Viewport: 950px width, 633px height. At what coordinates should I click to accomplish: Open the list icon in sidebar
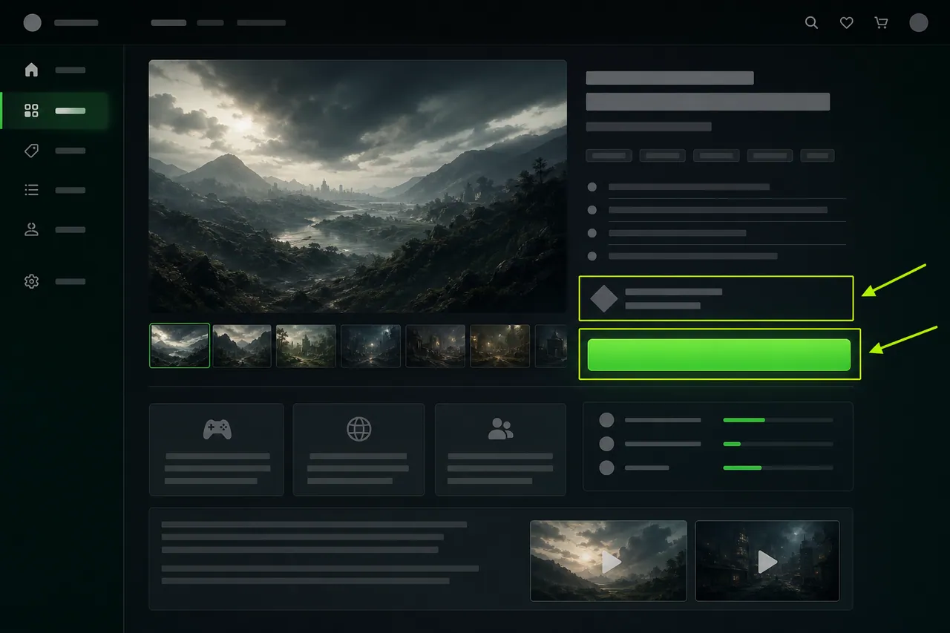[x=31, y=190]
